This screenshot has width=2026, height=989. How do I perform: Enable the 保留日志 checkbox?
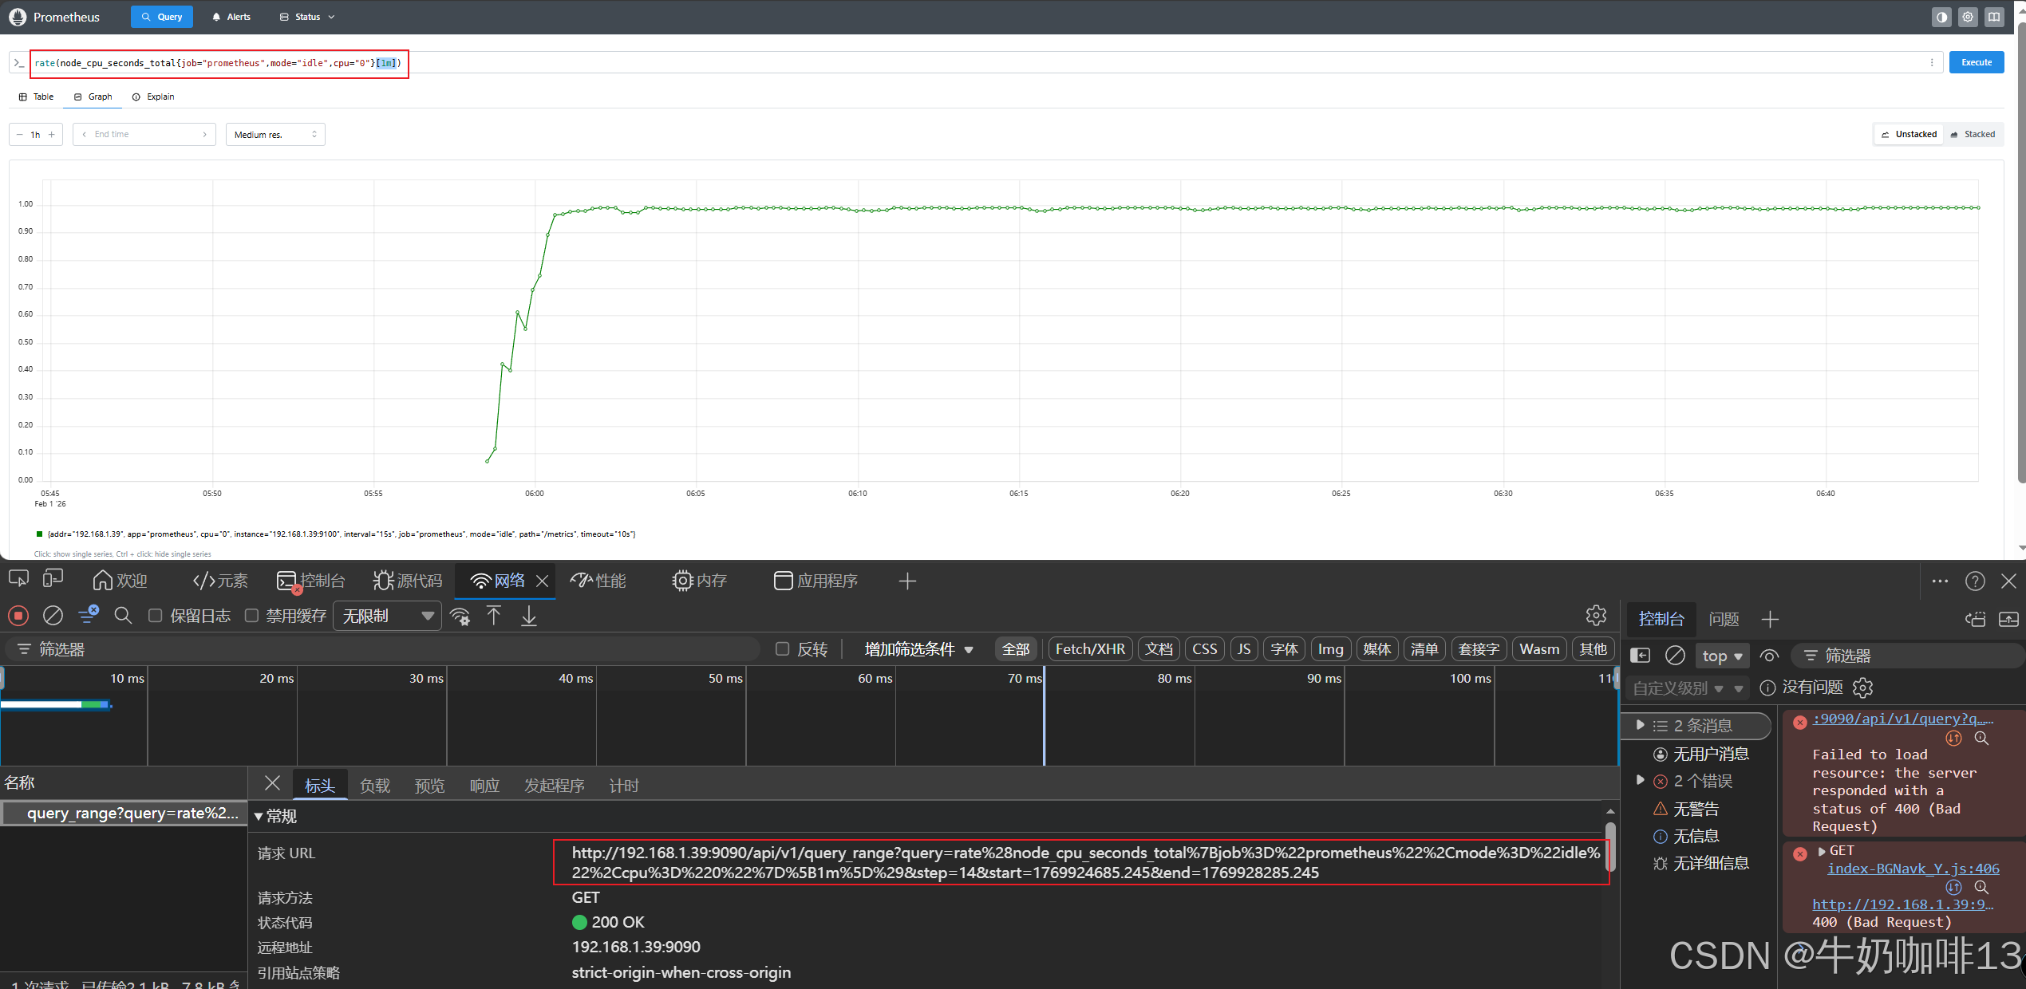pyautogui.click(x=156, y=616)
